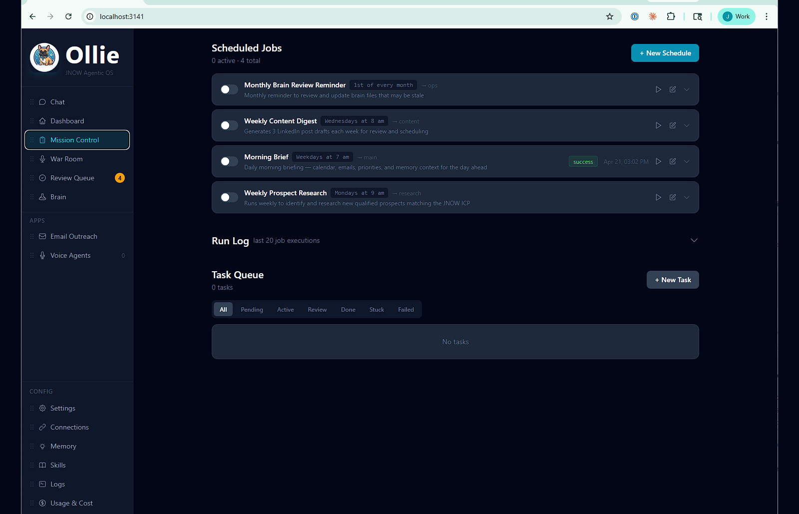
Task: Click the Ollie dog logo
Action: pos(44,57)
